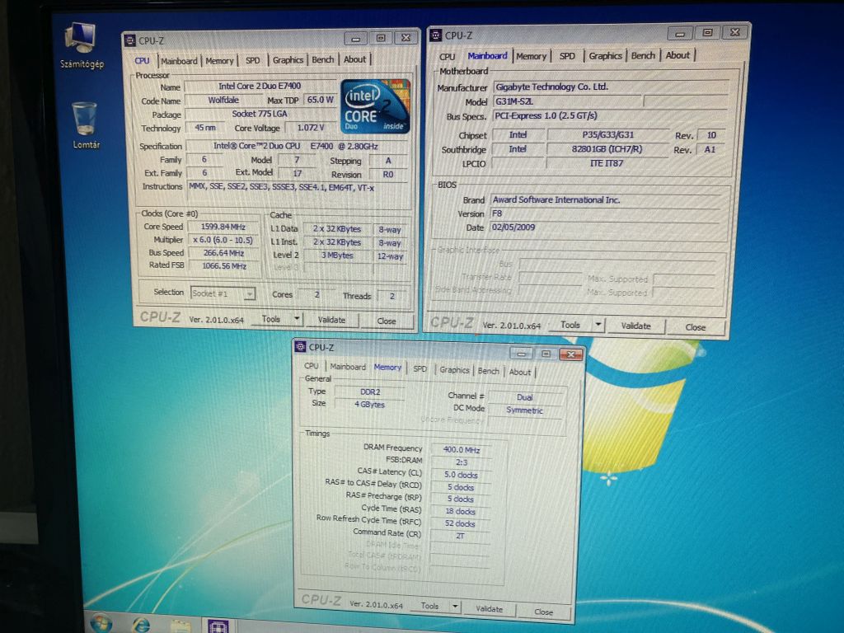Click the Windows Start orb

pos(101,625)
